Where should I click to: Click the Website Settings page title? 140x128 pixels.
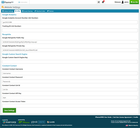(x=12, y=7)
